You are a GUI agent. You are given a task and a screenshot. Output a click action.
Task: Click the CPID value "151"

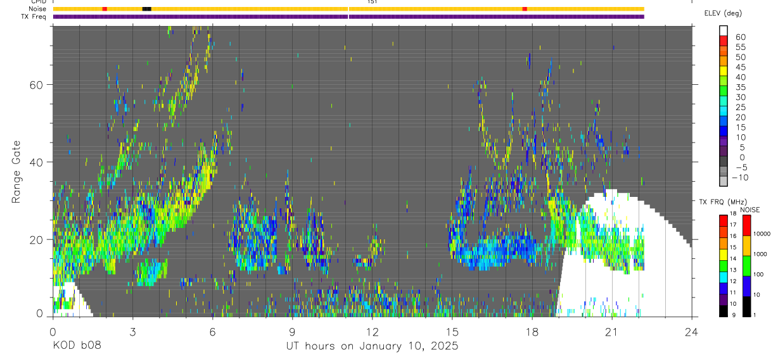(x=372, y=2)
